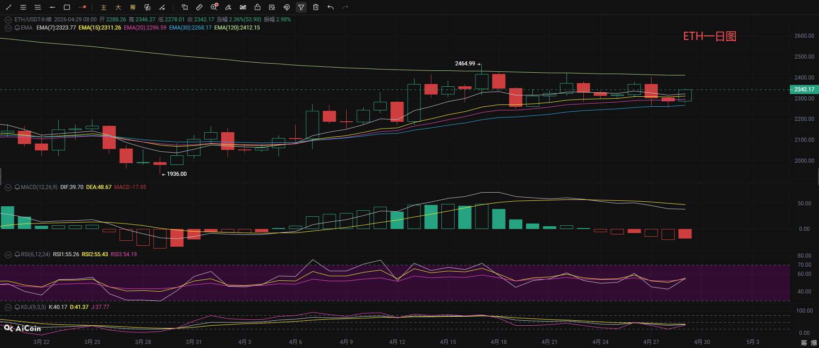Click the ETH一日图 red text annotation
Viewport: 819px width, 348px height.
[x=709, y=36]
